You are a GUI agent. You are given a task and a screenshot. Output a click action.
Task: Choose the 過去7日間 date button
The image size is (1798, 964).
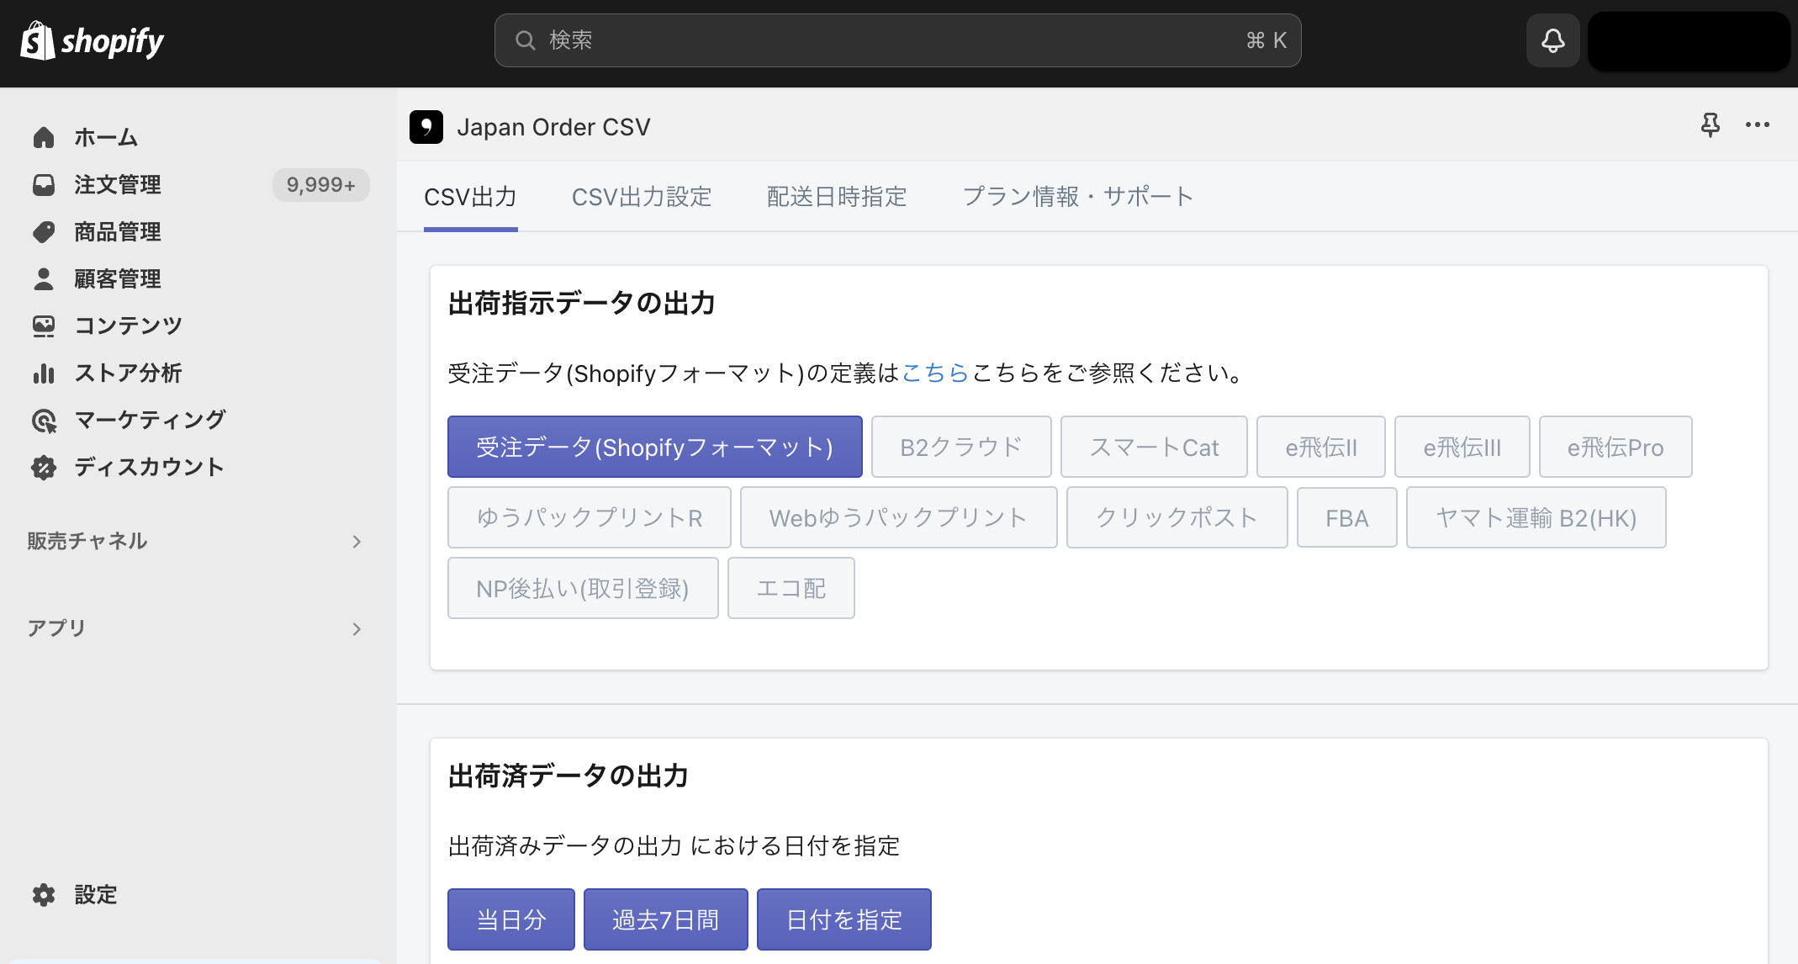click(666, 919)
